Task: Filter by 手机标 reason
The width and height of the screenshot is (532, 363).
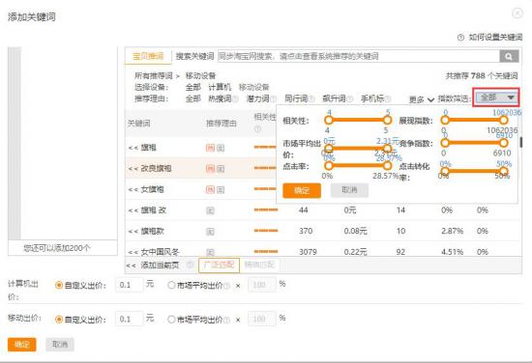Action: pos(372,98)
